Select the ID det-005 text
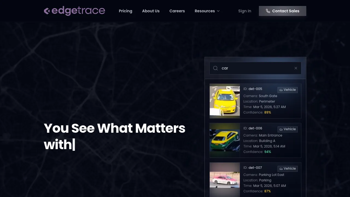The width and height of the screenshot is (350, 197). 253,89
